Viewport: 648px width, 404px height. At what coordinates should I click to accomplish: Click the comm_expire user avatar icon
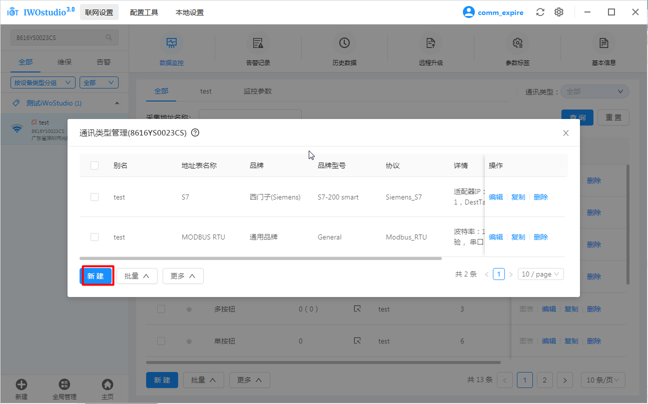[x=468, y=12]
